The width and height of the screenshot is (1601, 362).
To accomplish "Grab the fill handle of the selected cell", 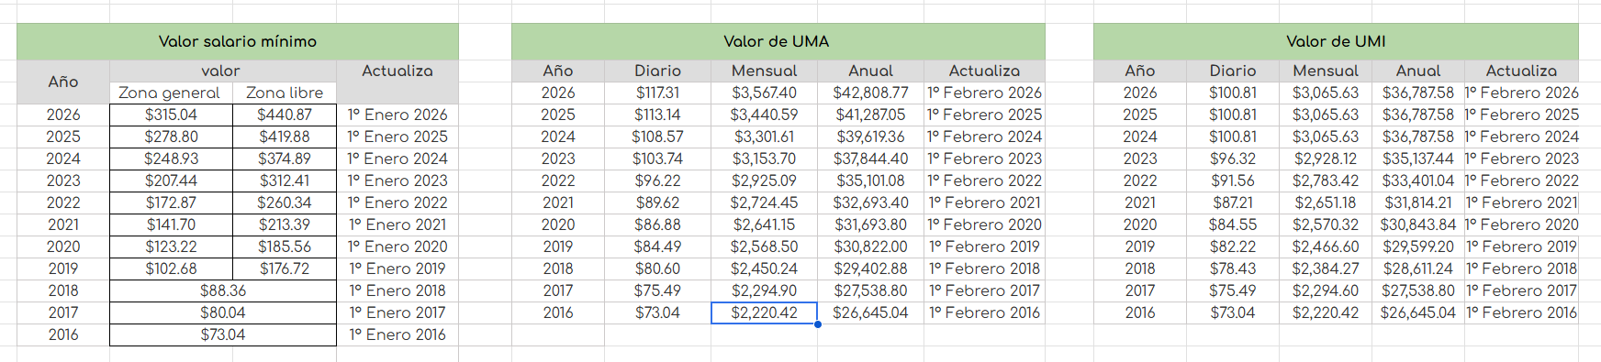I will coord(818,324).
